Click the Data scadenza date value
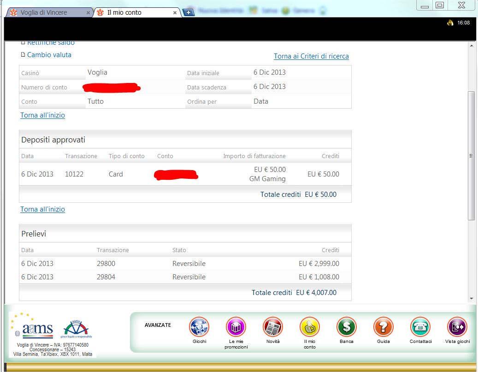This screenshot has width=478, height=372. 270,87
